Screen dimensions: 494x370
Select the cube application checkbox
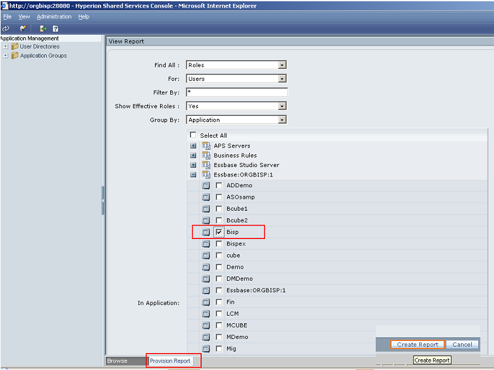coord(219,256)
